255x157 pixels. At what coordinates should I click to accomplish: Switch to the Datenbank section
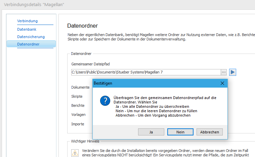[27, 29]
